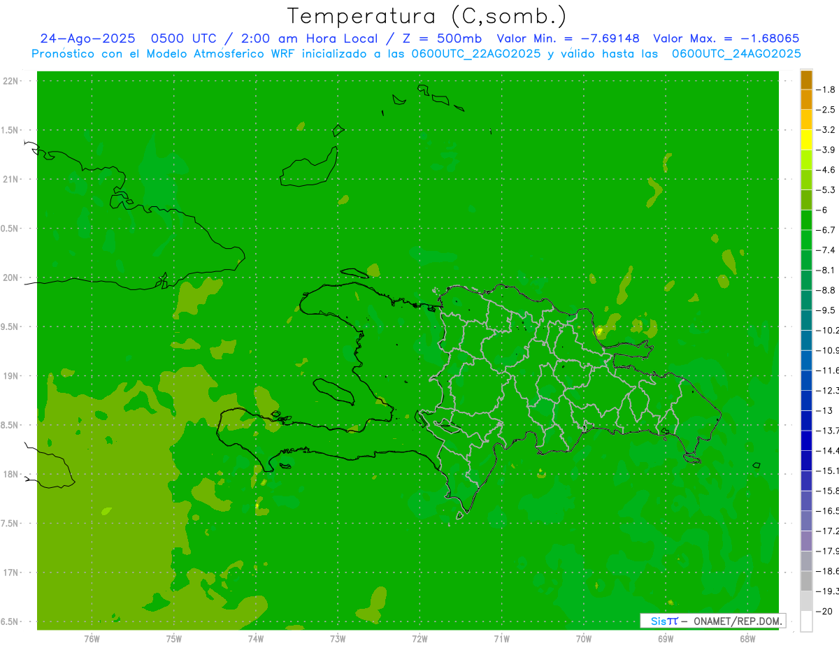Click the yellow warm spot off the north Dominican coast

599,331
